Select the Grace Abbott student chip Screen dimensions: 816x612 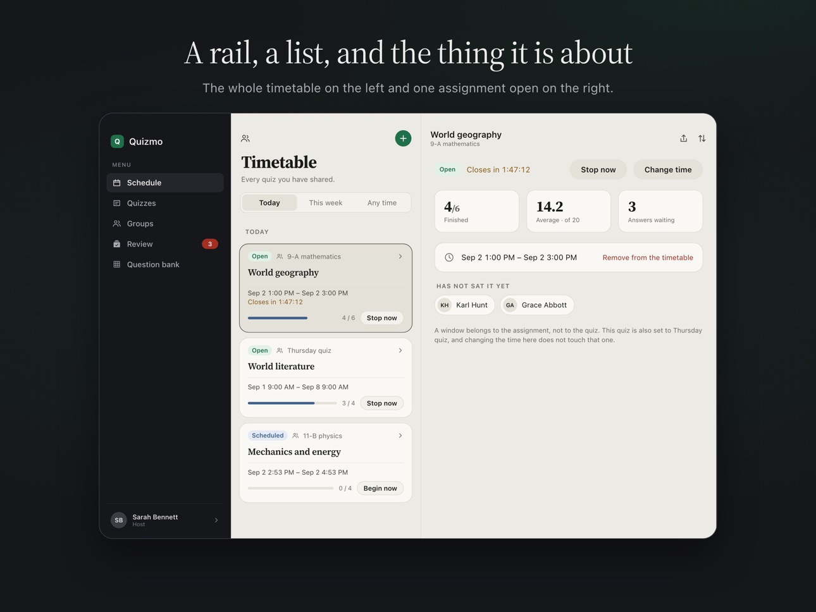[537, 305]
